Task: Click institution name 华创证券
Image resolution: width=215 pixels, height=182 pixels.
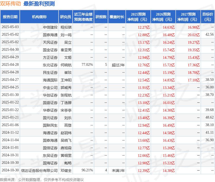Action: tap(50, 95)
